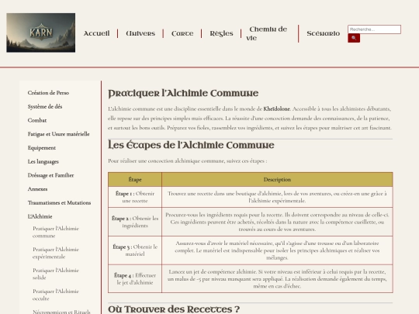Click the Étape table column header
The height and width of the screenshot is (314, 419).
135,179
